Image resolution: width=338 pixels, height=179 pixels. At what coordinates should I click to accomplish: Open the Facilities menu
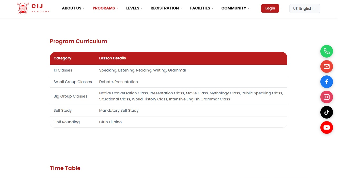[202, 8]
